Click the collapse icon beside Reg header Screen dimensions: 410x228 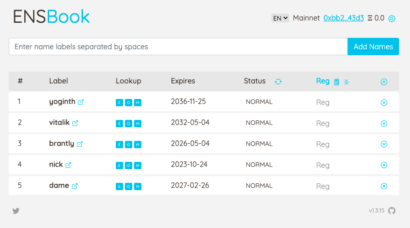(347, 82)
